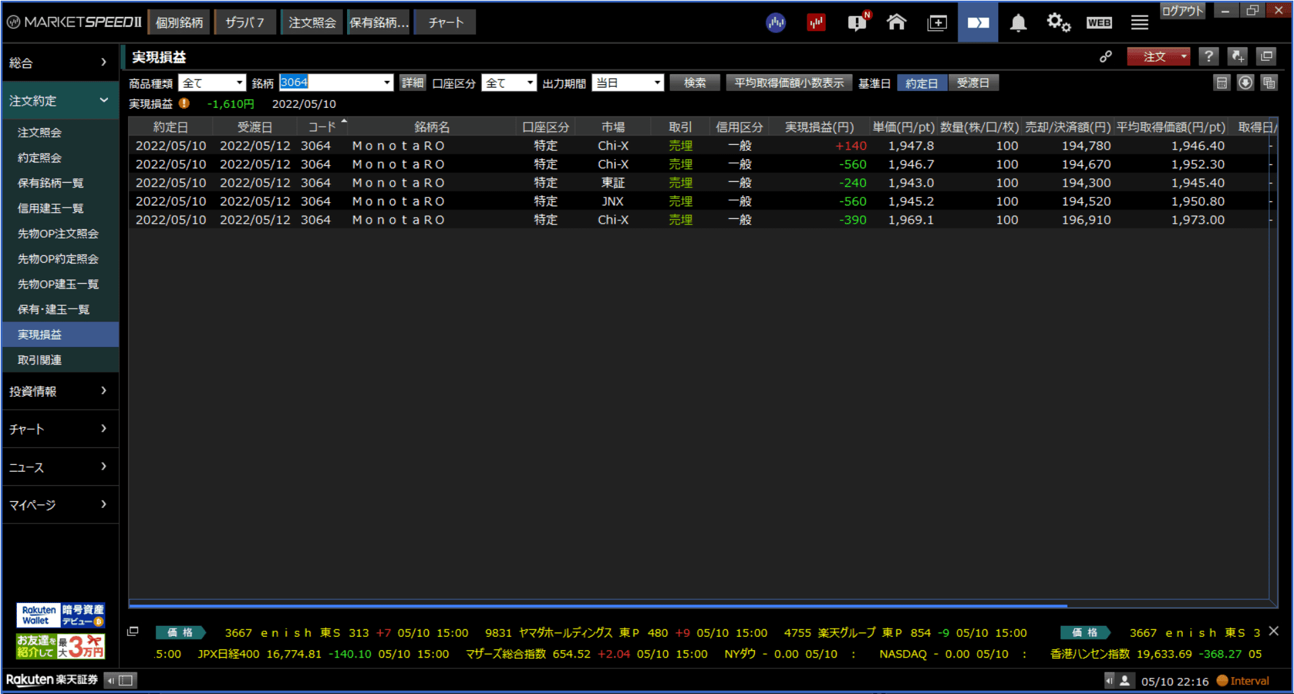Close the ticker bar with X
Image resolution: width=1294 pixels, height=694 pixels.
point(1273,631)
